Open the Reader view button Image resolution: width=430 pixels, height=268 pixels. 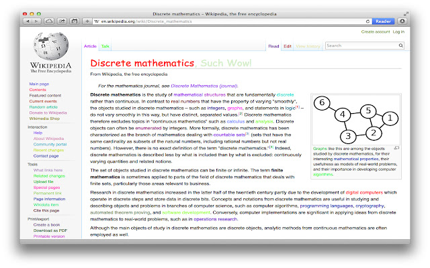[x=384, y=21]
